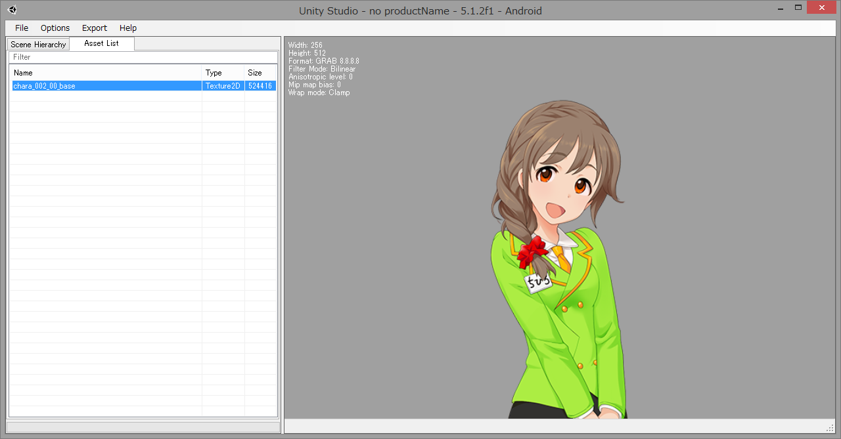This screenshot has height=439, width=841.
Task: Click the Texture2D type cell
Action: [223, 86]
